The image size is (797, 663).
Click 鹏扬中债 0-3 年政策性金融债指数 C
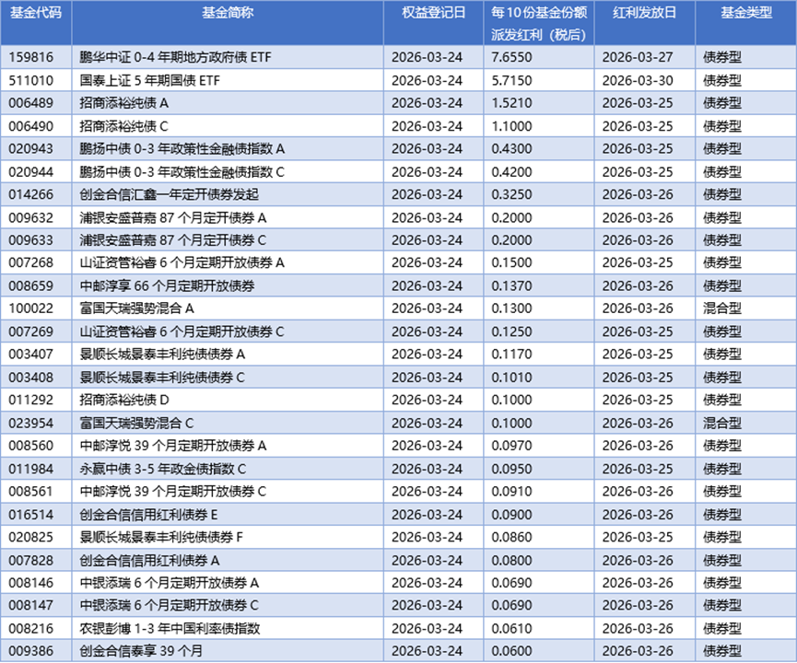182,172
